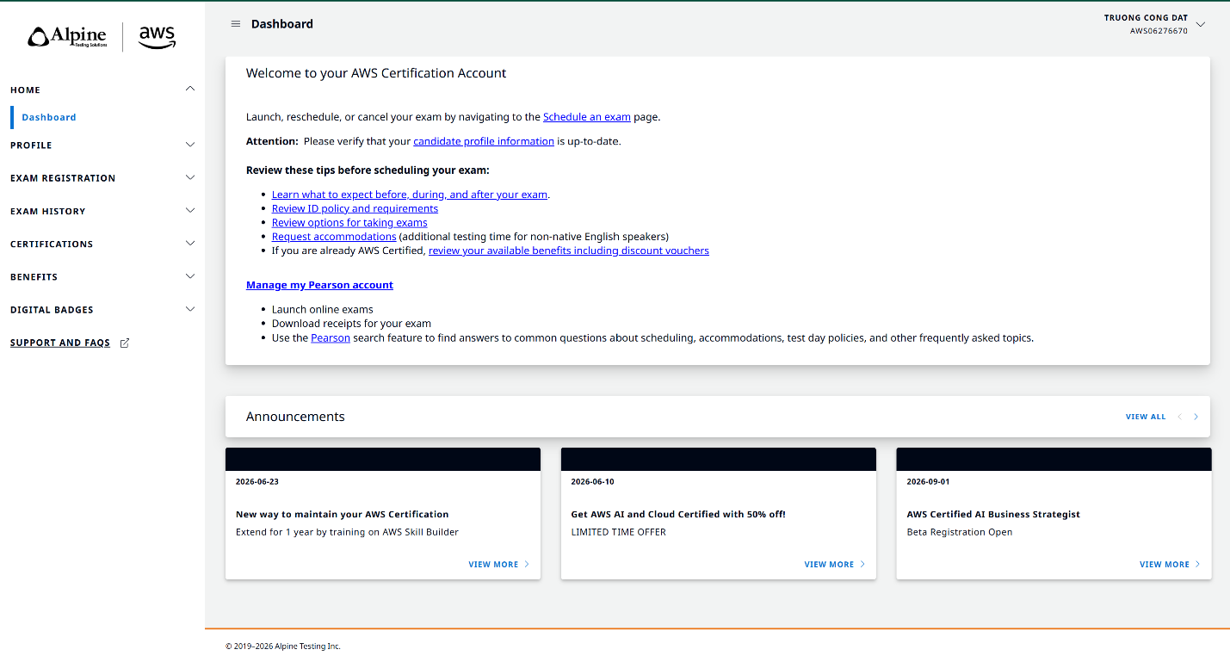Screen dimensions: 1230x662
Task: Open review your available benefits link
Action: pos(569,251)
